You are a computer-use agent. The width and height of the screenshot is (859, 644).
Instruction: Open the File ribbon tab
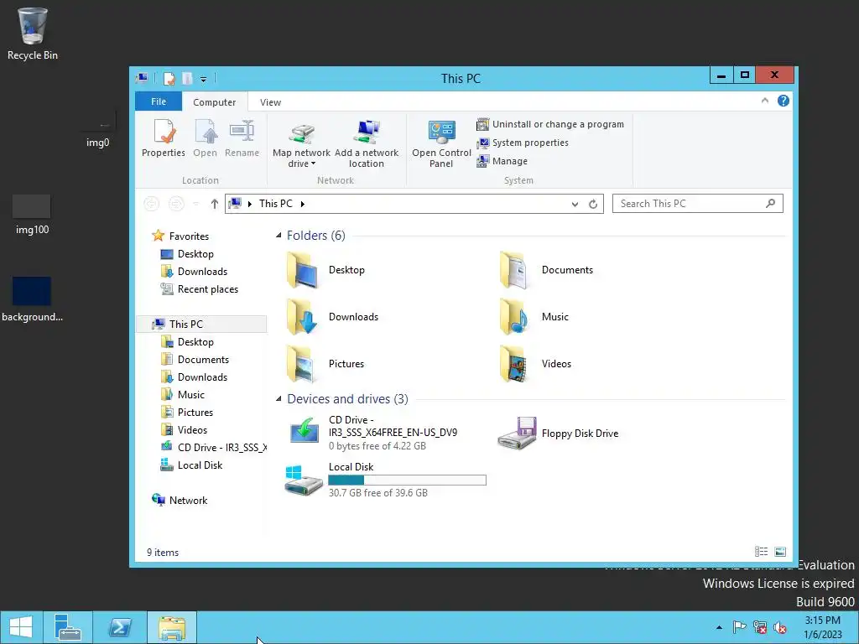tap(159, 101)
